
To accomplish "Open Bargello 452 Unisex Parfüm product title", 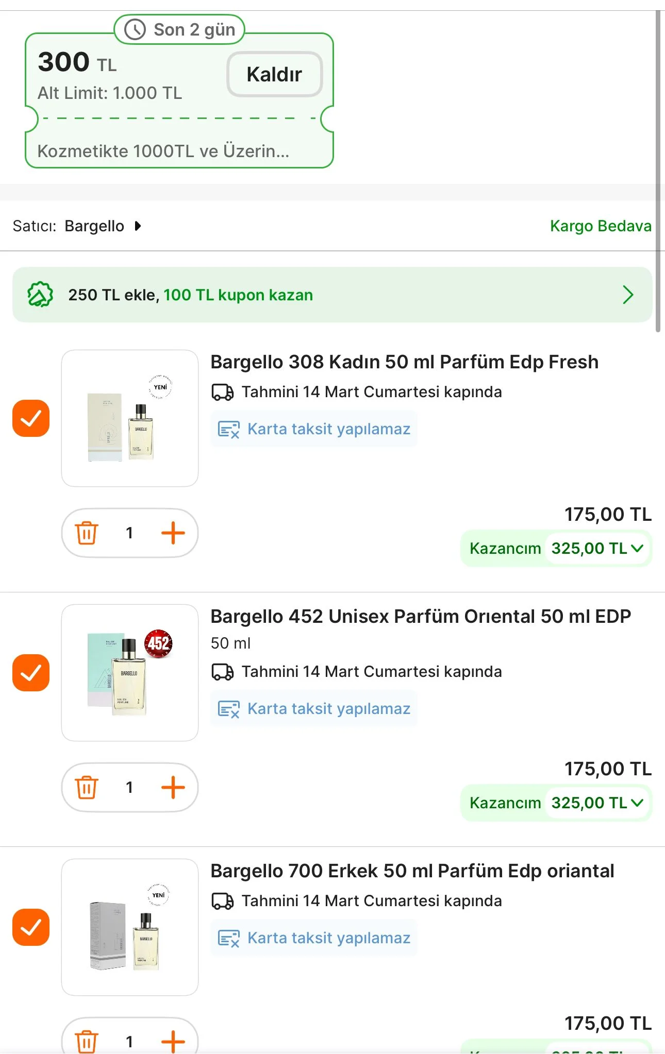I will 421,617.
